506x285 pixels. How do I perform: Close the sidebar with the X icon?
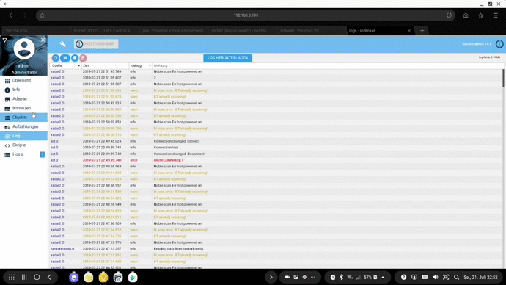pos(43,40)
